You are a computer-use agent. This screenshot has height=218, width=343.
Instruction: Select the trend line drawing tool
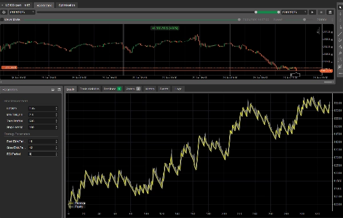pos(340,34)
